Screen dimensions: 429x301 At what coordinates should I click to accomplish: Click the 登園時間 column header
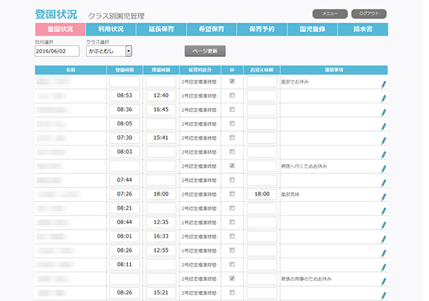click(x=124, y=70)
